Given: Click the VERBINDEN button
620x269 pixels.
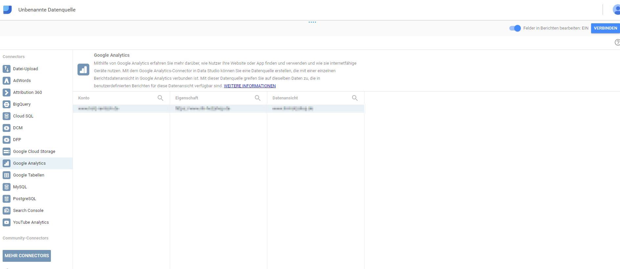Looking at the screenshot, I should click(x=605, y=28).
